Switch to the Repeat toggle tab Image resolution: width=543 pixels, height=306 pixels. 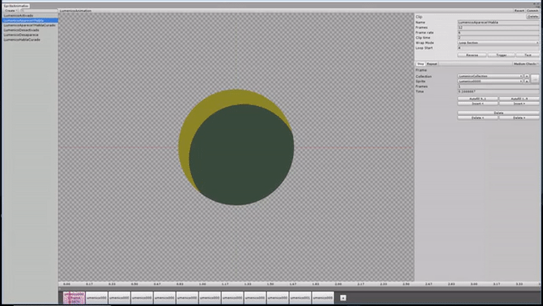432,64
